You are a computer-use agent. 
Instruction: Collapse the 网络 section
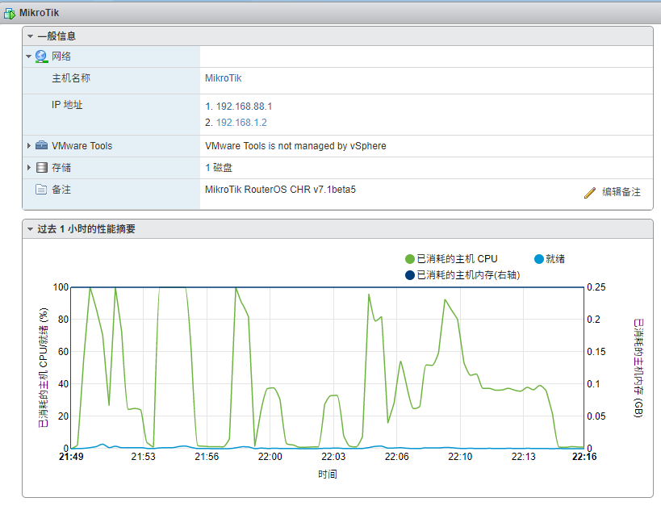(x=29, y=56)
